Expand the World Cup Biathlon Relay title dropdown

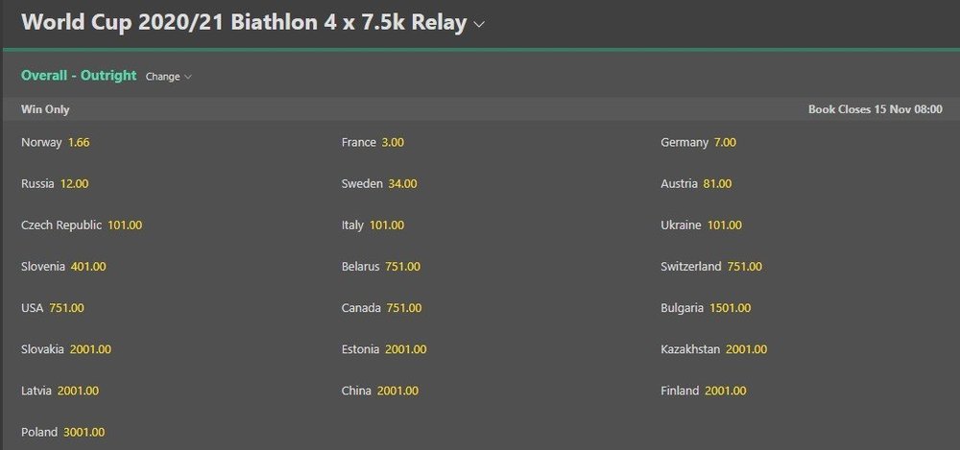[478, 24]
